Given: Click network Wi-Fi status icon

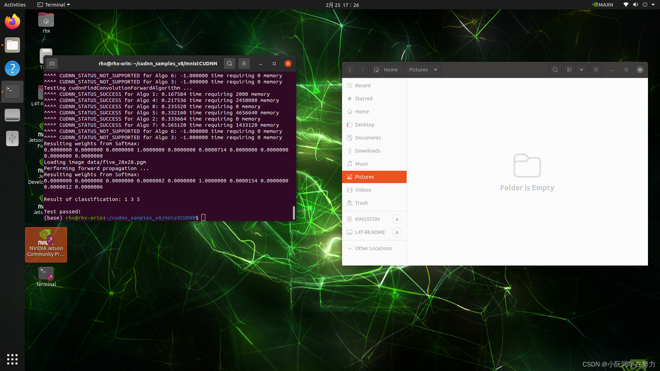Looking at the screenshot, I should pos(626,5).
